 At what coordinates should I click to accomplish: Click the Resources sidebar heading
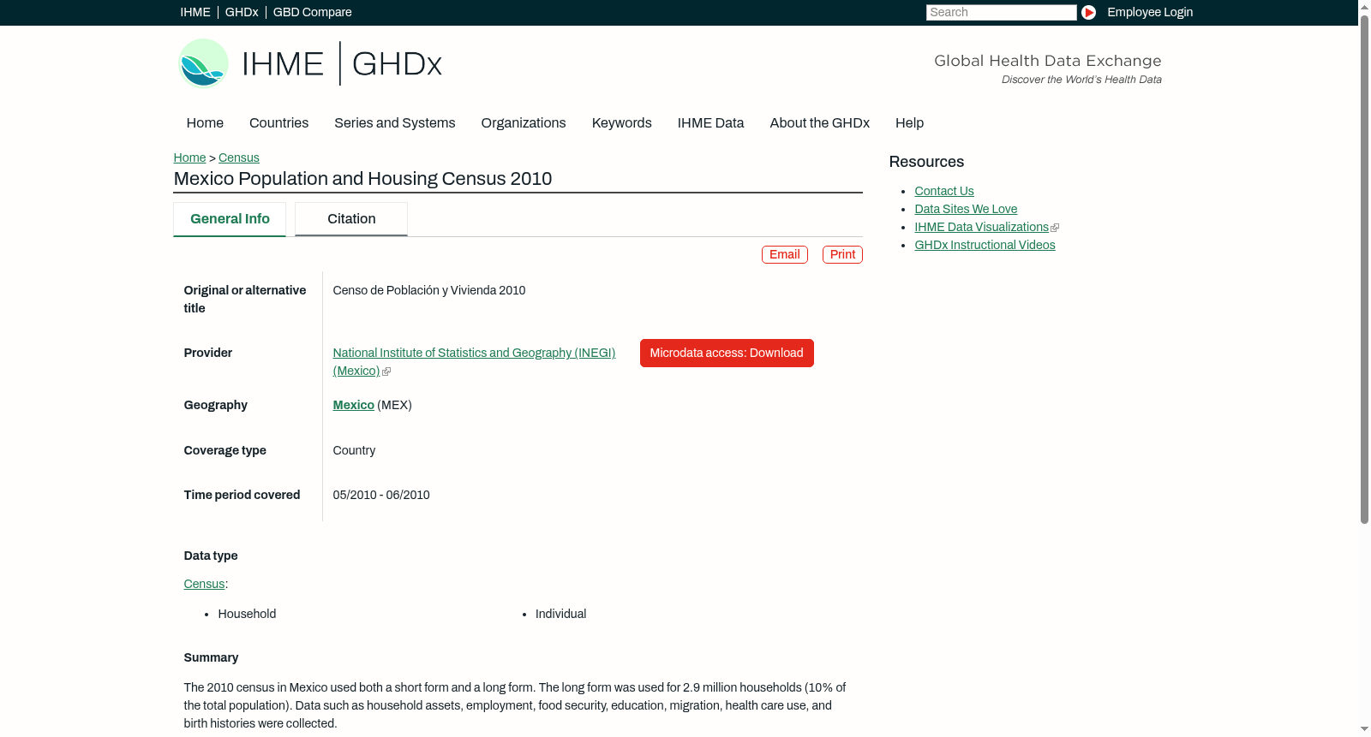[926, 162]
